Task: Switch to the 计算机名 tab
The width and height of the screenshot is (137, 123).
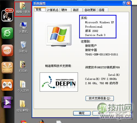Action: [x=53, y=10]
